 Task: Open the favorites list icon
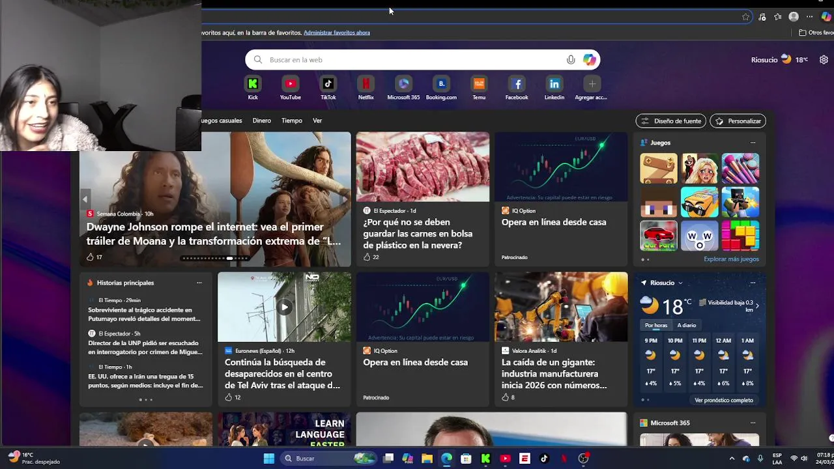tap(778, 17)
